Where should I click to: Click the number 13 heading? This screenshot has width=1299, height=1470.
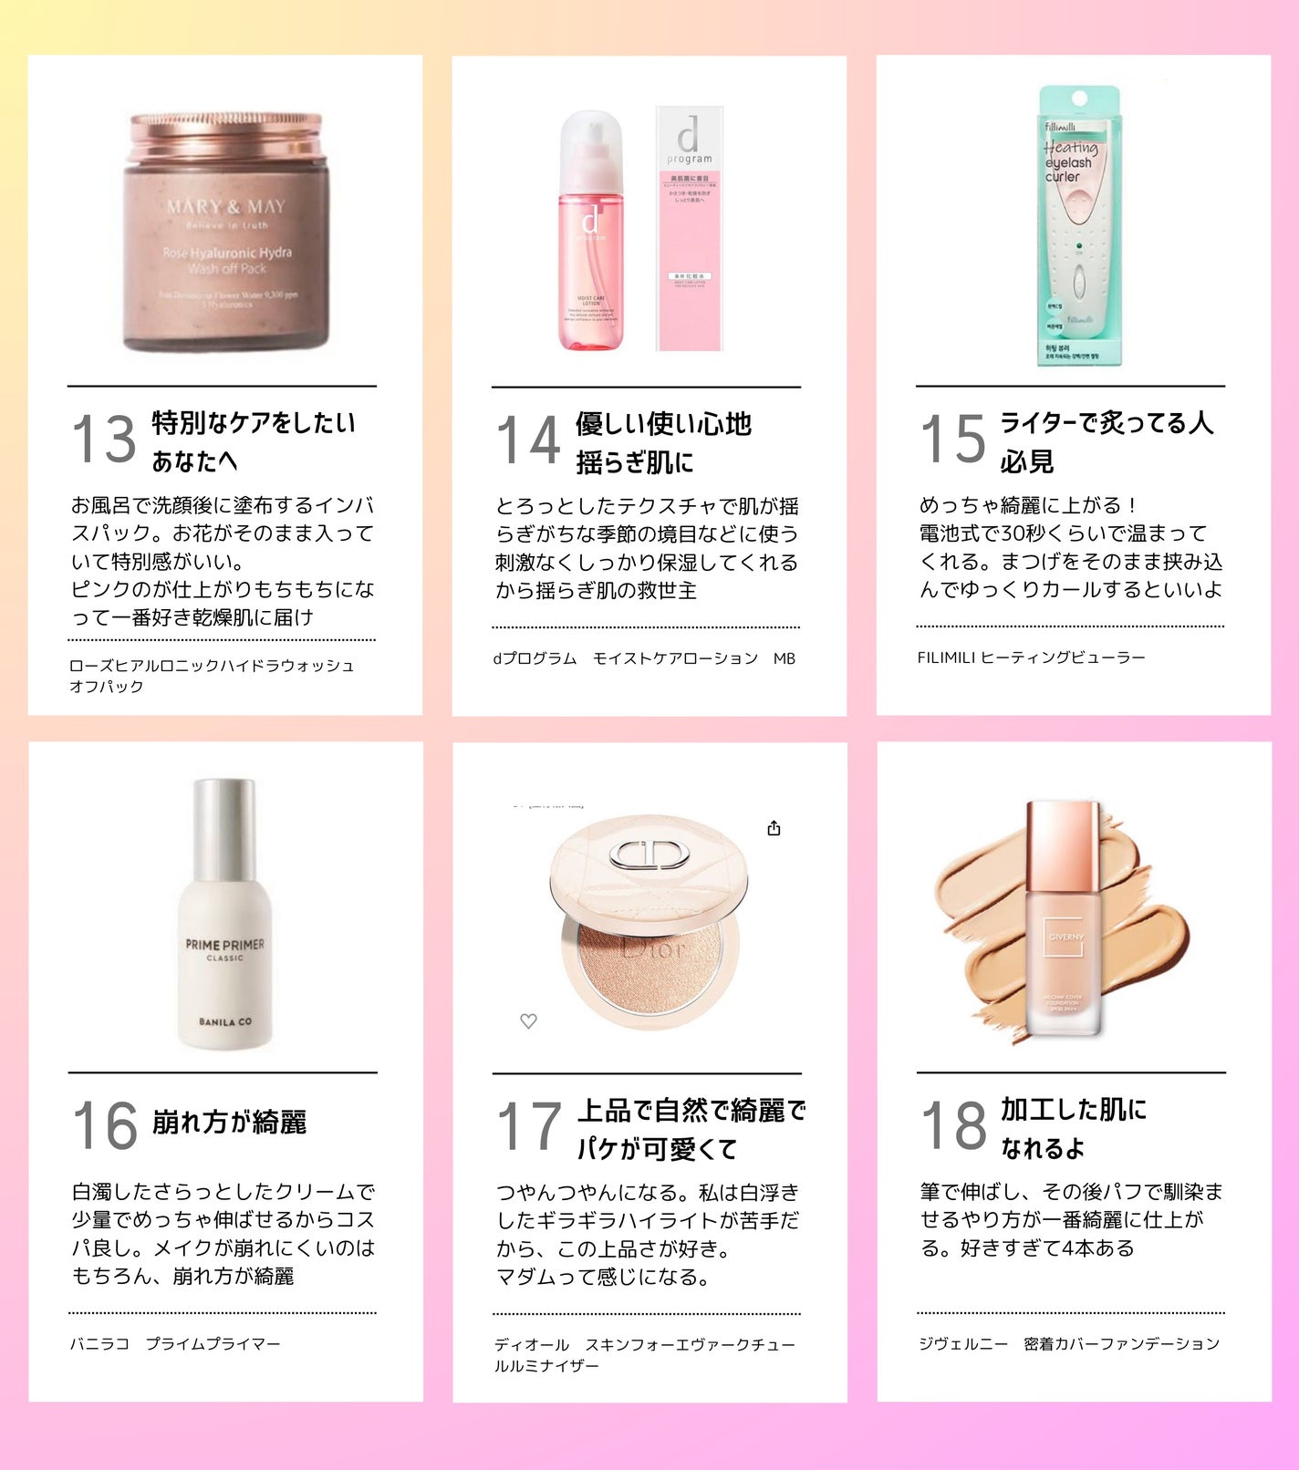(x=104, y=440)
